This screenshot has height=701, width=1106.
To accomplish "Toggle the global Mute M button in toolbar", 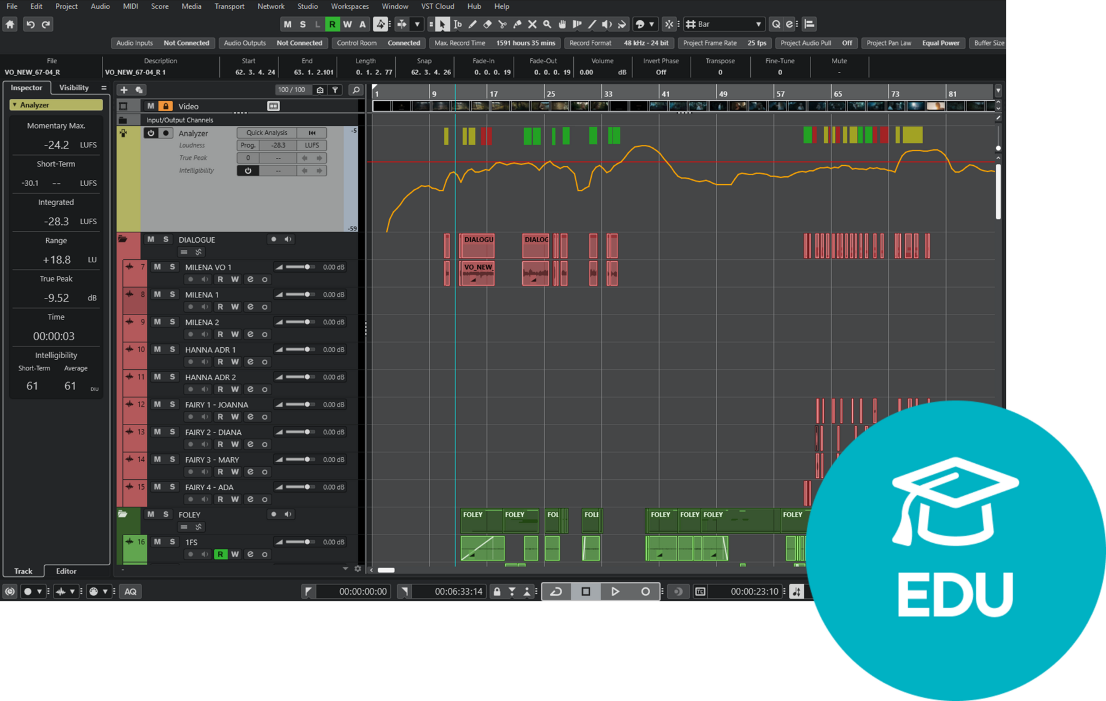I will (288, 25).
